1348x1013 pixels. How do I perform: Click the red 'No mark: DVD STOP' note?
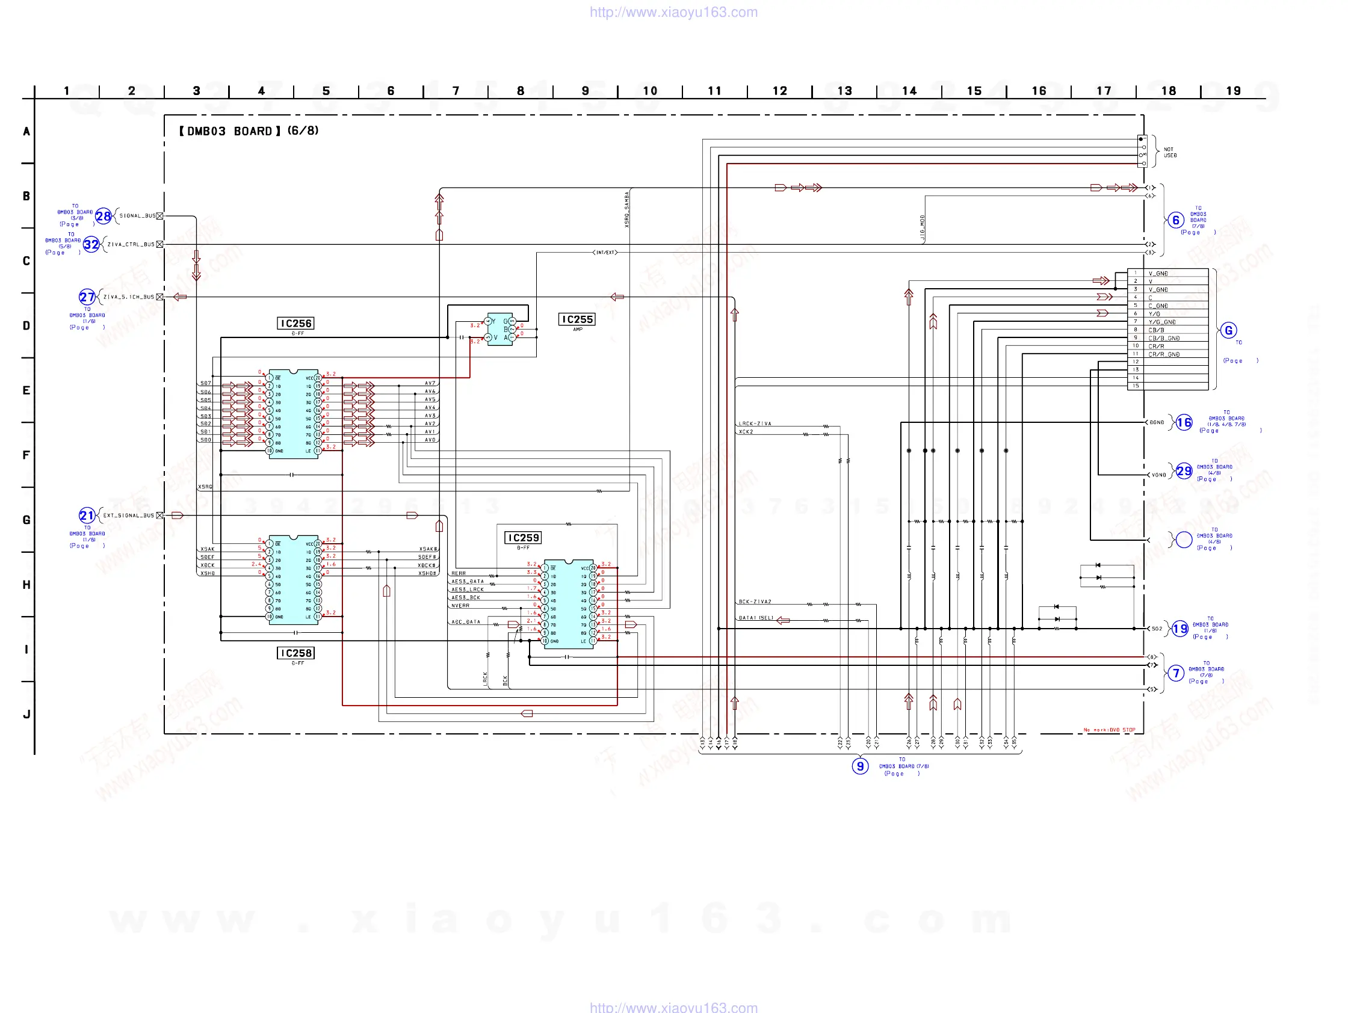click(1109, 730)
